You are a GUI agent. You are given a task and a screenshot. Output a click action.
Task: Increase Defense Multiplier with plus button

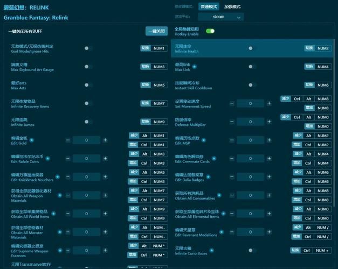(269, 122)
